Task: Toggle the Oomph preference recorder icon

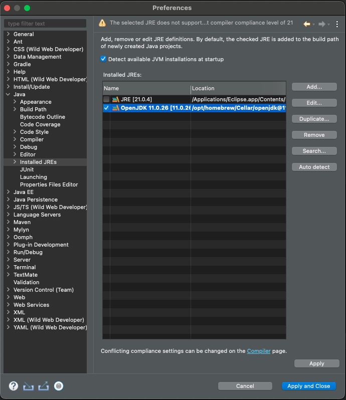Action: (59, 386)
